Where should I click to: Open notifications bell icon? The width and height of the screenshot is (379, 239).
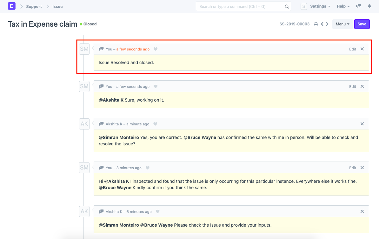click(x=369, y=6)
